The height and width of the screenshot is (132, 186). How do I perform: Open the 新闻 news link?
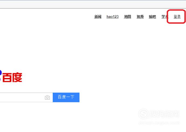click(x=98, y=17)
